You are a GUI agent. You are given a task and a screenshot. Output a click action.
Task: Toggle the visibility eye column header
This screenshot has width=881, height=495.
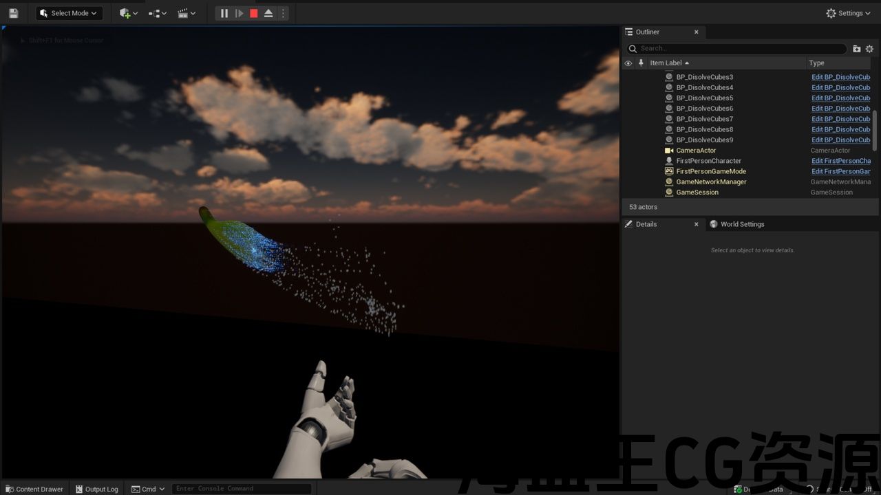pyautogui.click(x=628, y=63)
